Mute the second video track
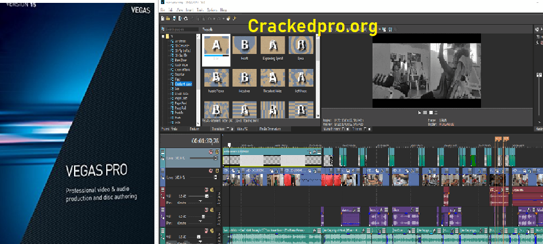Image resolution: width=543 pixels, height=244 pixels. [210, 171]
